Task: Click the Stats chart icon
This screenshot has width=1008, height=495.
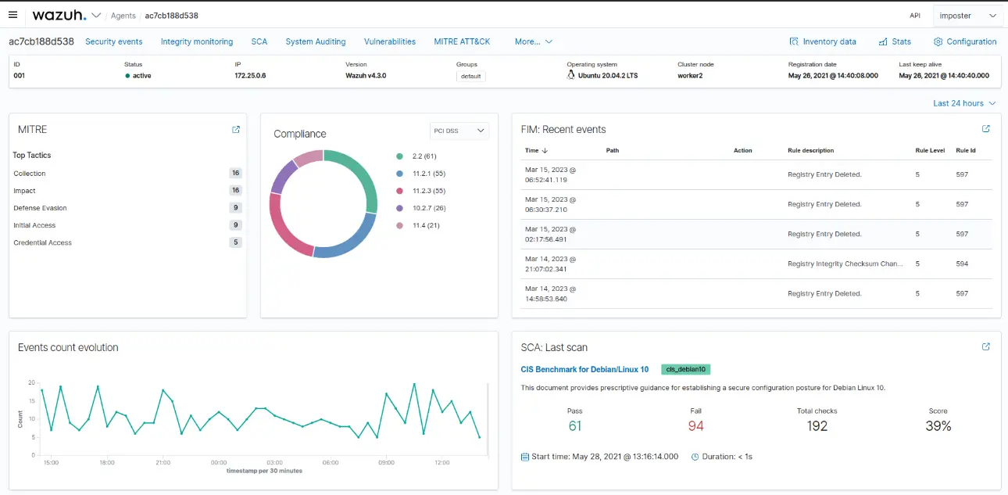Action: click(x=883, y=42)
